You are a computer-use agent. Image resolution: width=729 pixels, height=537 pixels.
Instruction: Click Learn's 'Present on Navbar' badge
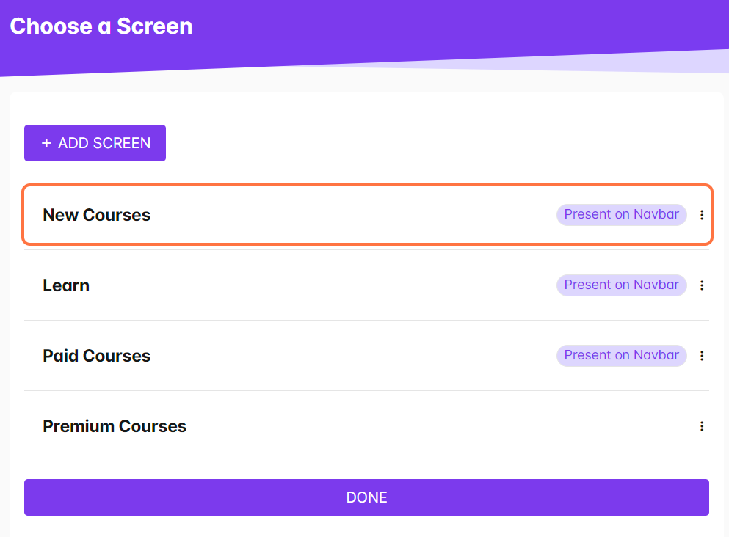[621, 285]
